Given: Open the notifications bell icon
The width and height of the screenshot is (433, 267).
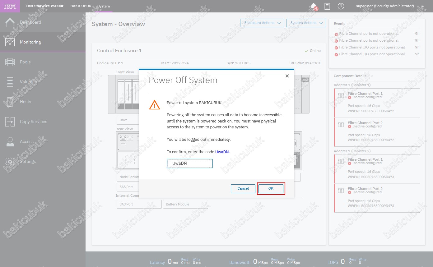Looking at the screenshot, I should [x=314, y=6].
